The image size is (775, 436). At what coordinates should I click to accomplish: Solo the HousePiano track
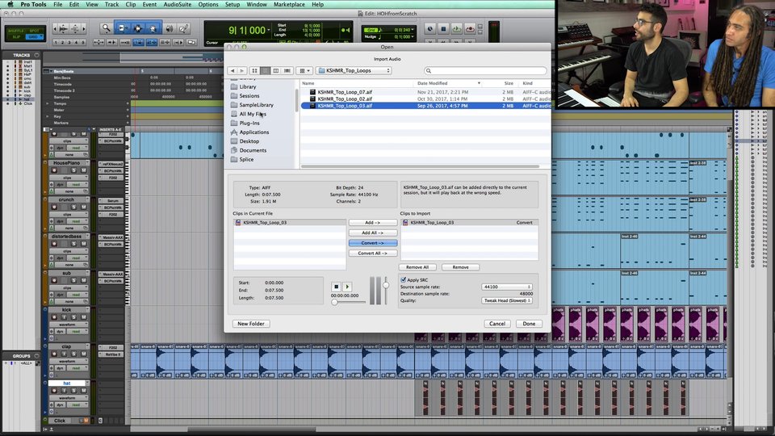(73, 170)
